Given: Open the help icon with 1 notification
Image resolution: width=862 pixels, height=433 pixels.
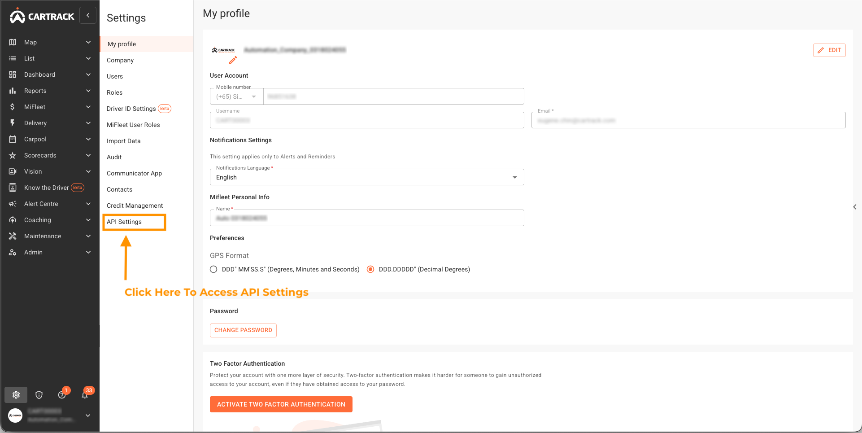Looking at the screenshot, I should click(x=62, y=395).
